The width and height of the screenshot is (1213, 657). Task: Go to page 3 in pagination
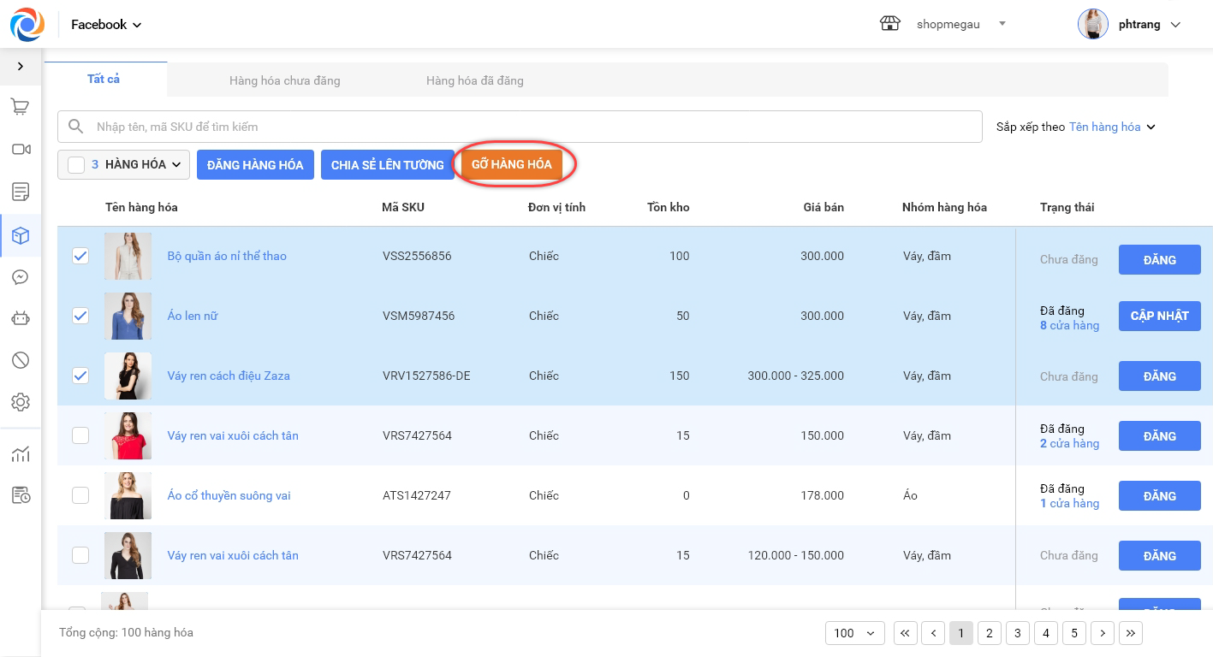point(1017,633)
